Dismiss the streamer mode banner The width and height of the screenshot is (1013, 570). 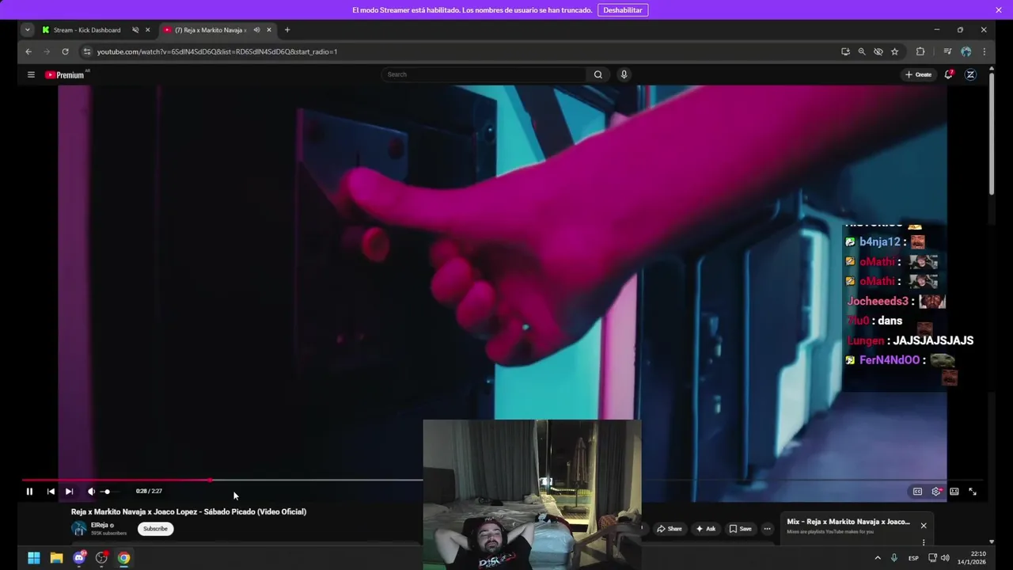point(999,10)
